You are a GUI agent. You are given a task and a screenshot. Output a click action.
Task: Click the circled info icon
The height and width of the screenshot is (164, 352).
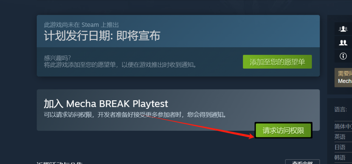(343, 56)
